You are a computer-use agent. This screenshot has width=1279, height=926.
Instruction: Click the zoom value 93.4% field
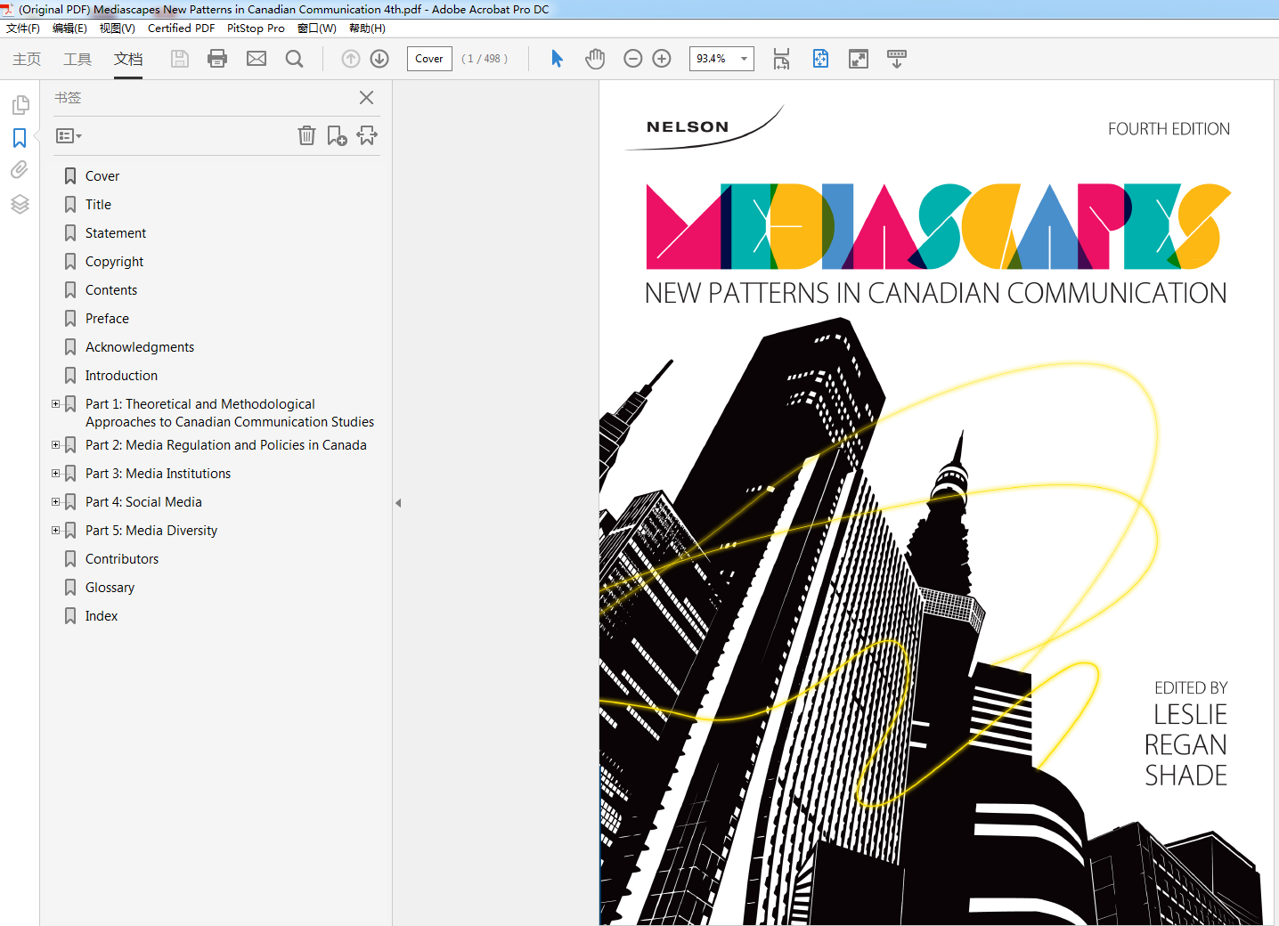coord(713,59)
